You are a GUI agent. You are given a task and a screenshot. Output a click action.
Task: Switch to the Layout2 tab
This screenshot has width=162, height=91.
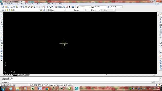[x=26, y=75]
